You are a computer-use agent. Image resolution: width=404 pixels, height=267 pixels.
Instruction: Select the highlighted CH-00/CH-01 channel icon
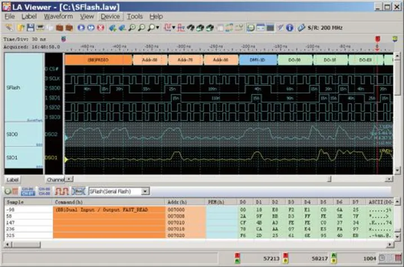[x=27, y=191]
